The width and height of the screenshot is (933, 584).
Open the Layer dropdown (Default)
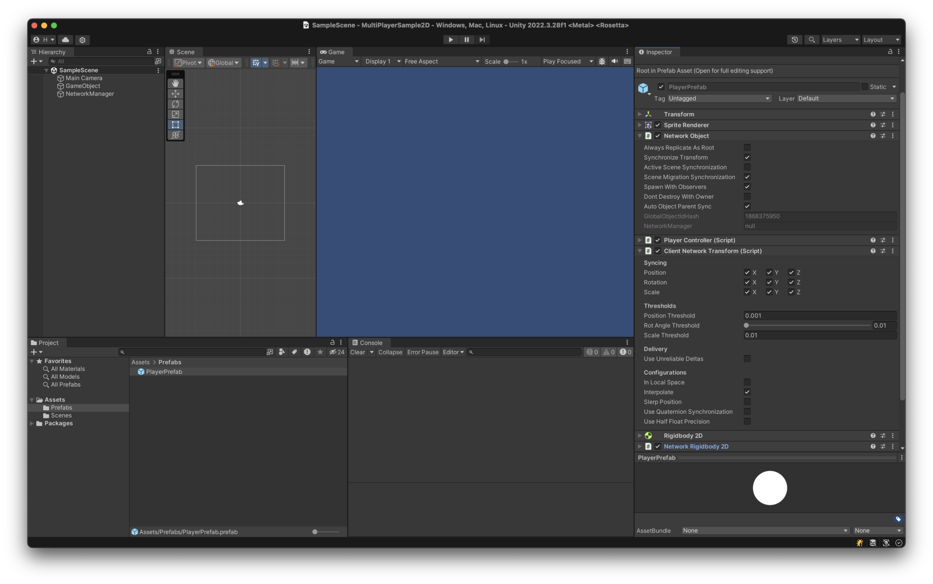(x=846, y=99)
